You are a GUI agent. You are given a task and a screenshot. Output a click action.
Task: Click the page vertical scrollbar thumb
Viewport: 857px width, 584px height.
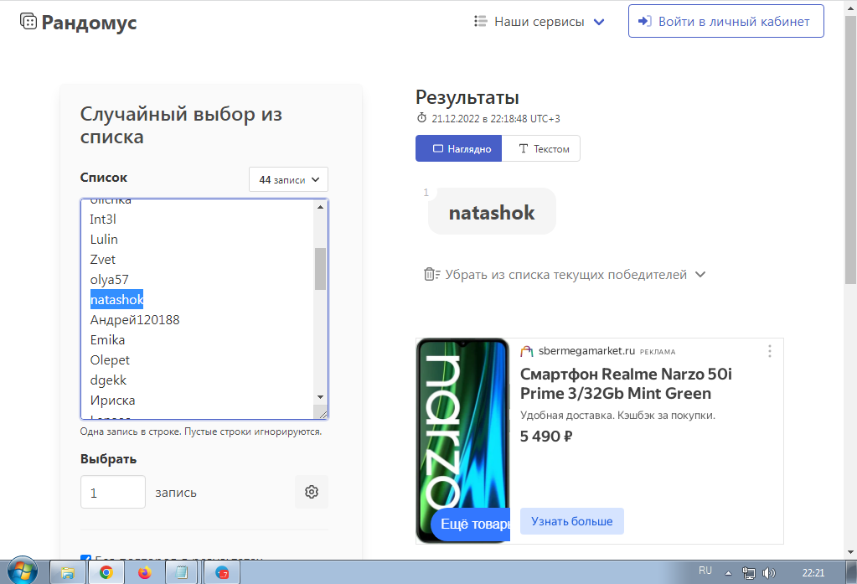[x=850, y=150]
